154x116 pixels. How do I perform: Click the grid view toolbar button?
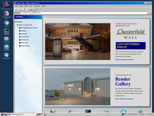[35, 9]
